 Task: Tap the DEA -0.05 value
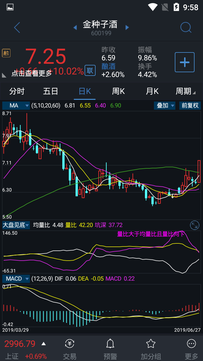tap(91, 279)
